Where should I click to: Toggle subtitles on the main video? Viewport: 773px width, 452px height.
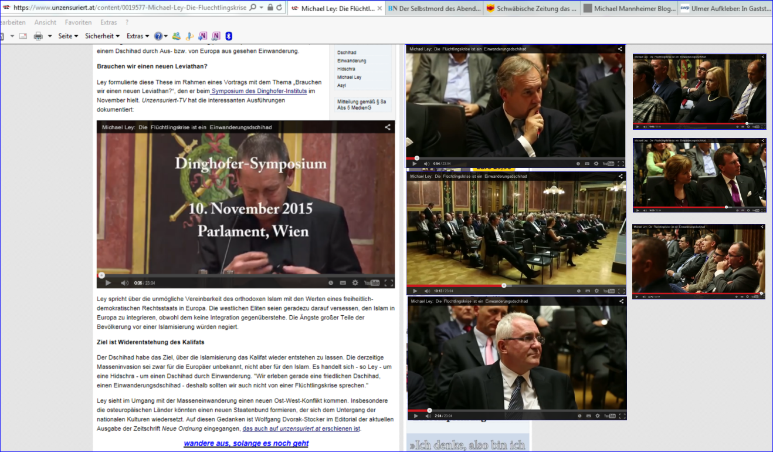(x=343, y=283)
